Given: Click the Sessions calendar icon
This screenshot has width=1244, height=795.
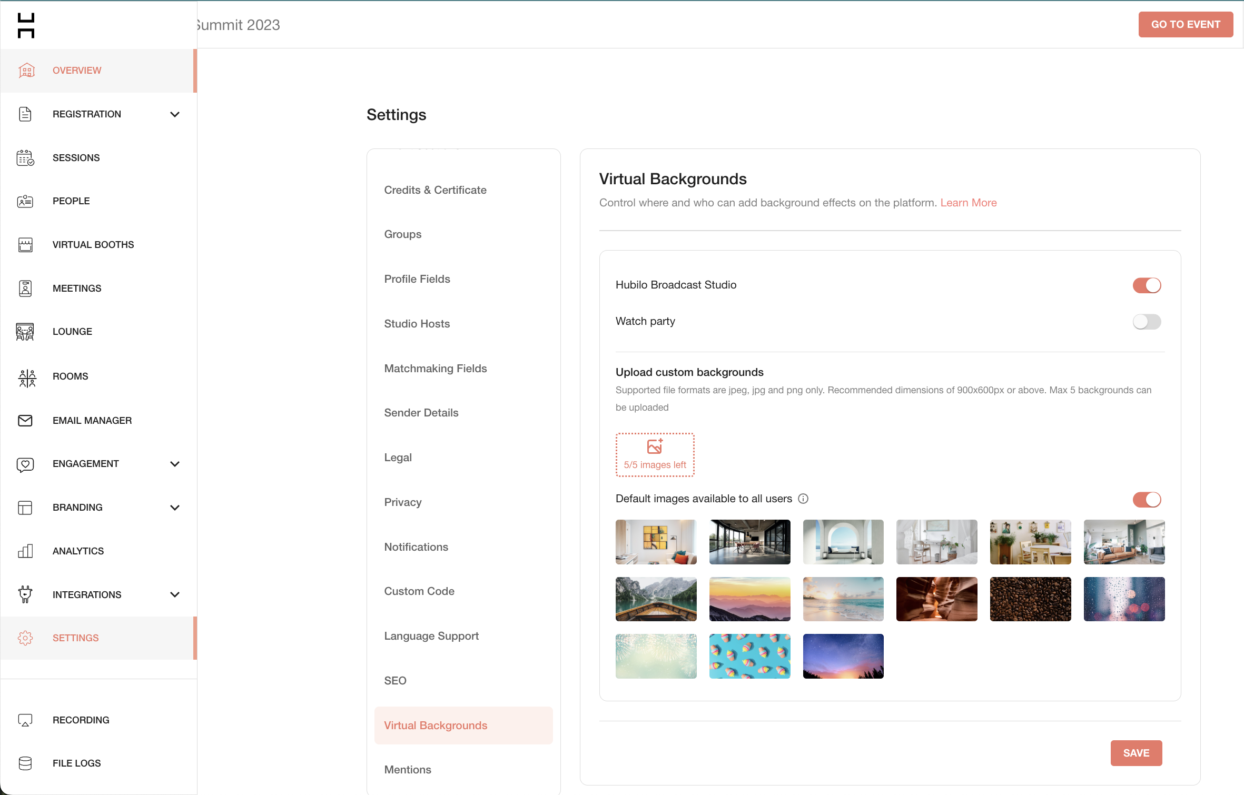Looking at the screenshot, I should [x=25, y=158].
